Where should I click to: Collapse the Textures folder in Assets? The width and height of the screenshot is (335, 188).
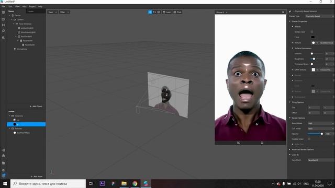9,128
